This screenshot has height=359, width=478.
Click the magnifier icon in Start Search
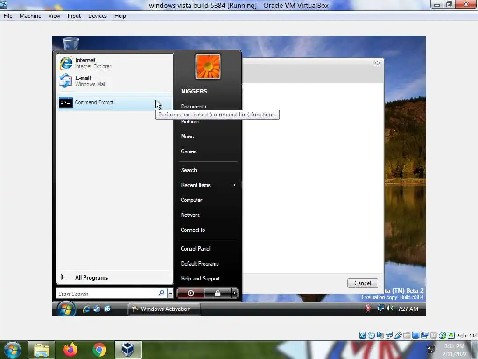point(161,293)
